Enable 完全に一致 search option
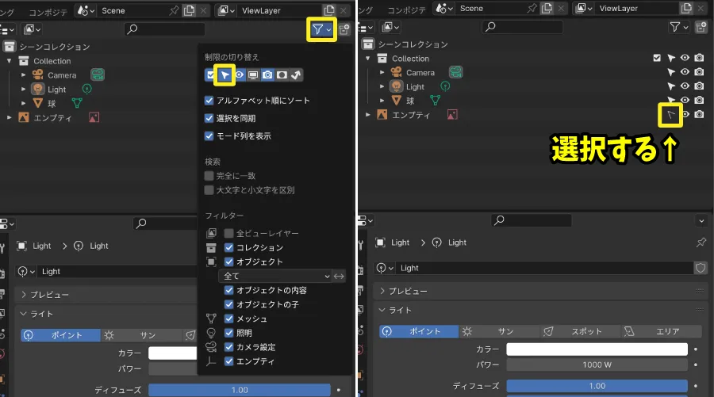Viewport: 714px width, 397px height. (x=209, y=176)
